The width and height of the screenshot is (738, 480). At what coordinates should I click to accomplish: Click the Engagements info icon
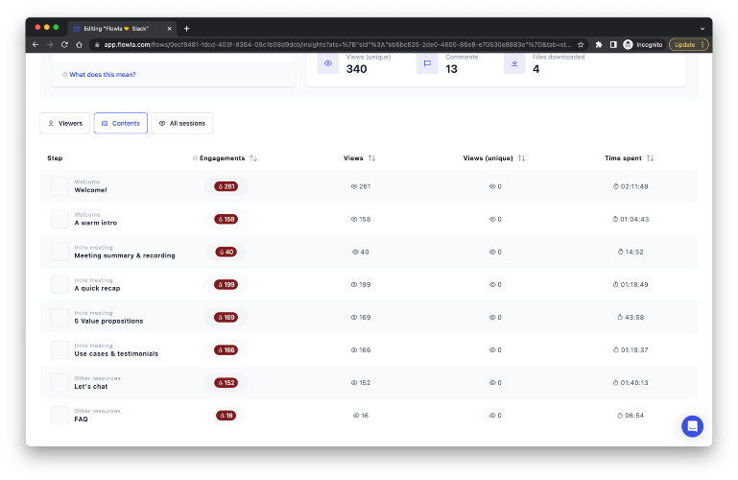[x=195, y=158]
